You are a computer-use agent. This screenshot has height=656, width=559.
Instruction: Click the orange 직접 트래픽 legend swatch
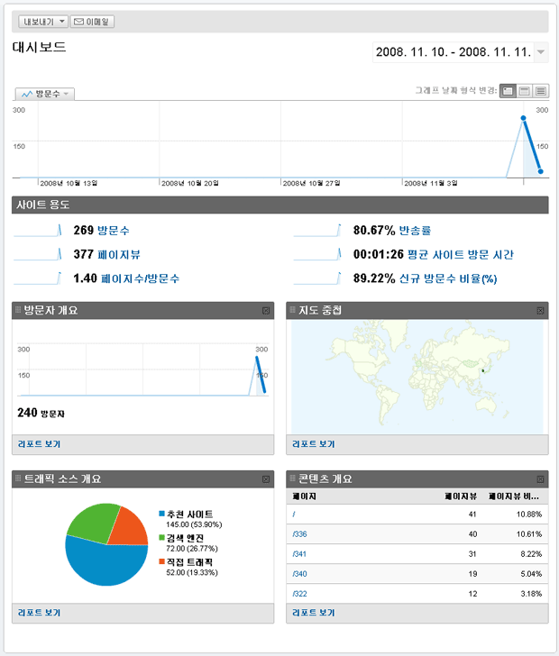coord(161,561)
